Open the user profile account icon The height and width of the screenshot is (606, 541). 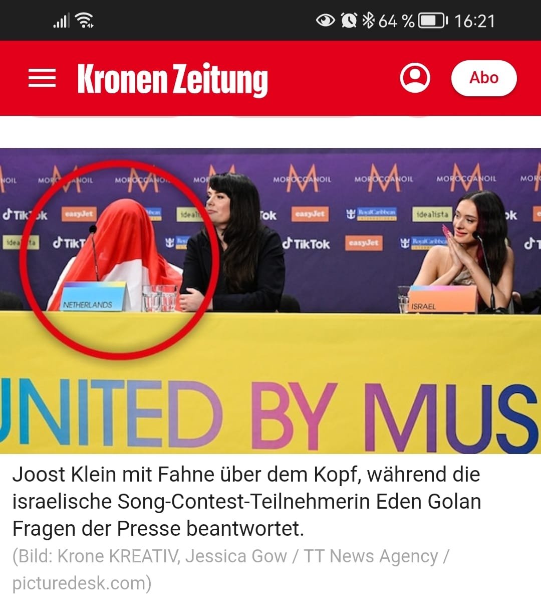(x=415, y=78)
